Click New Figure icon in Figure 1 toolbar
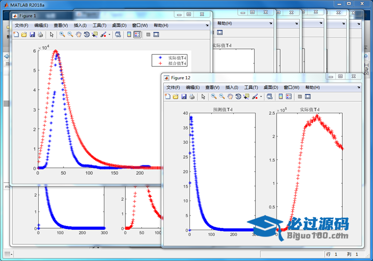Screen dimensions: 373x261 [16, 34]
